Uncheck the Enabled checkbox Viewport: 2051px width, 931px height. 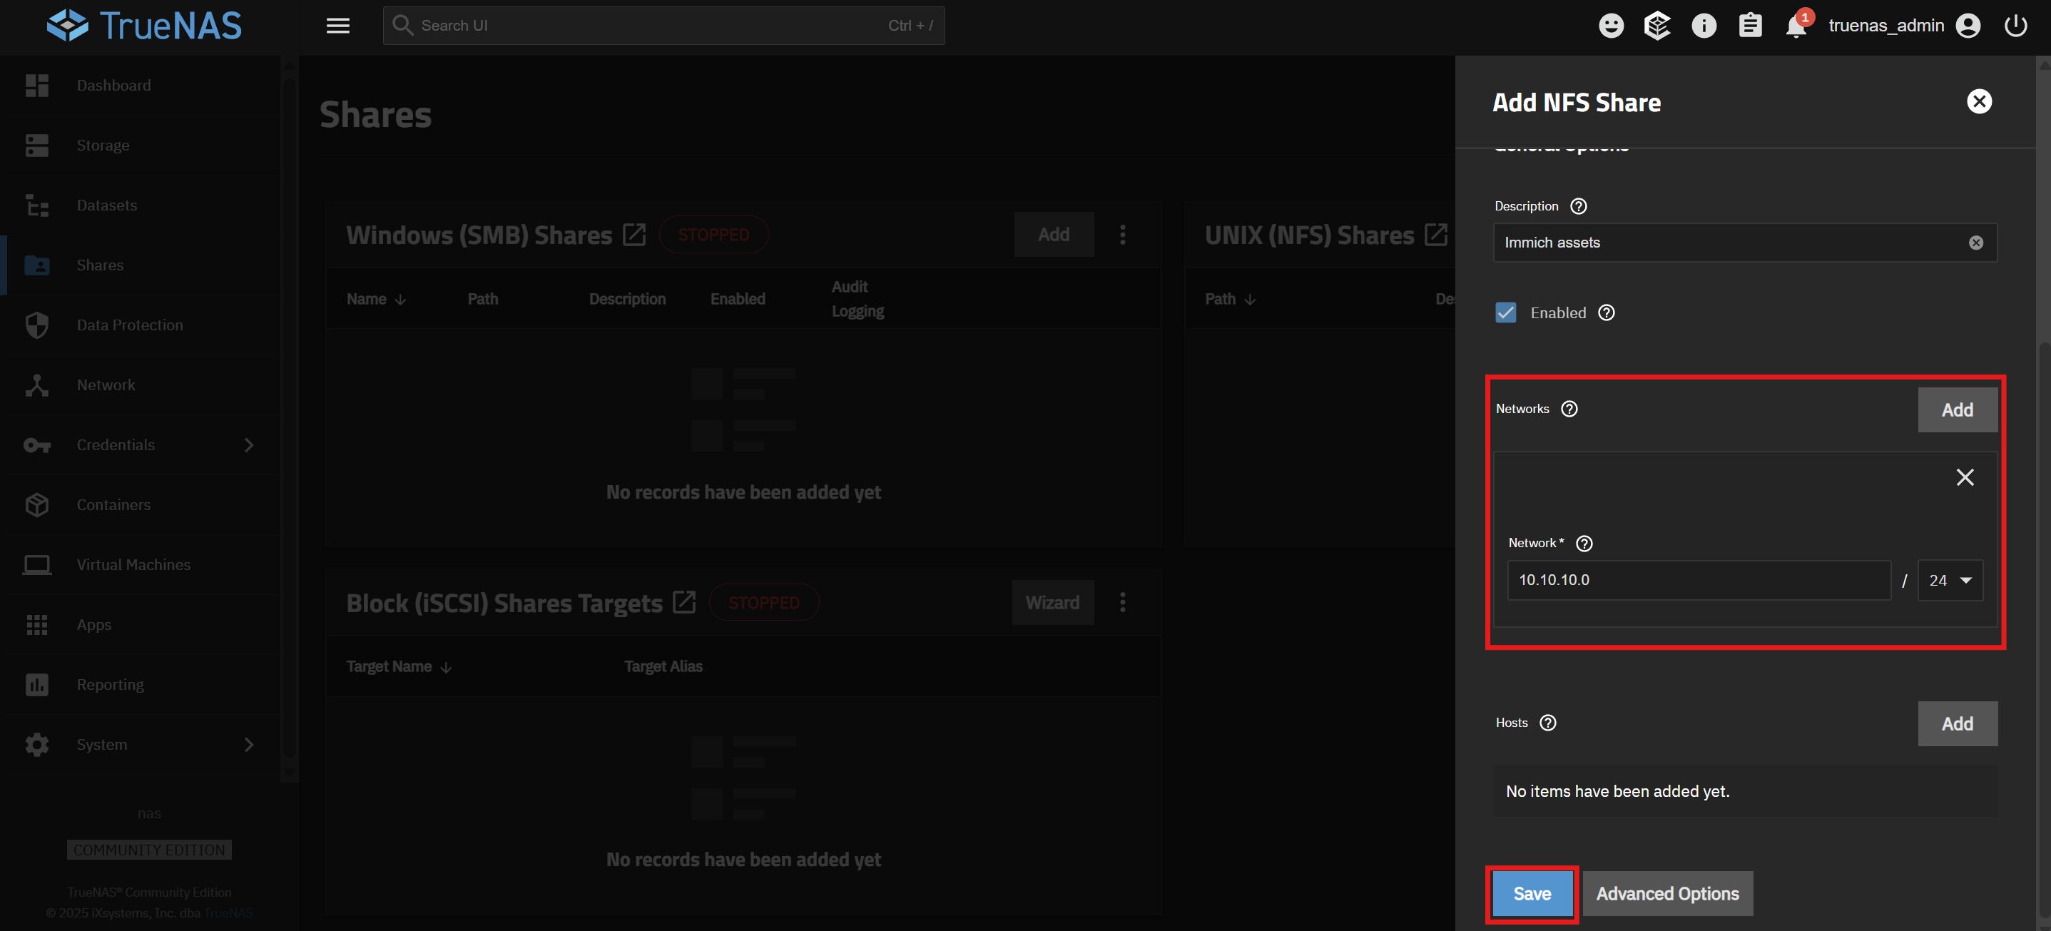(1505, 313)
